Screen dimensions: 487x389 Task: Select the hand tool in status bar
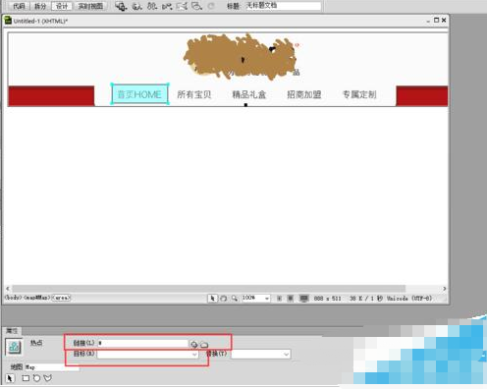tap(224, 299)
